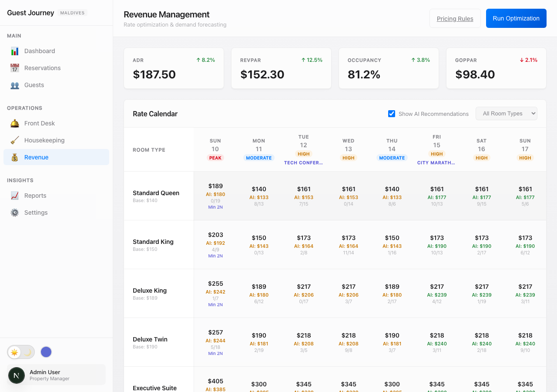The image size is (557, 392).
Task: Click Min 2N label in Deluxe Twin row
Action: point(215,353)
